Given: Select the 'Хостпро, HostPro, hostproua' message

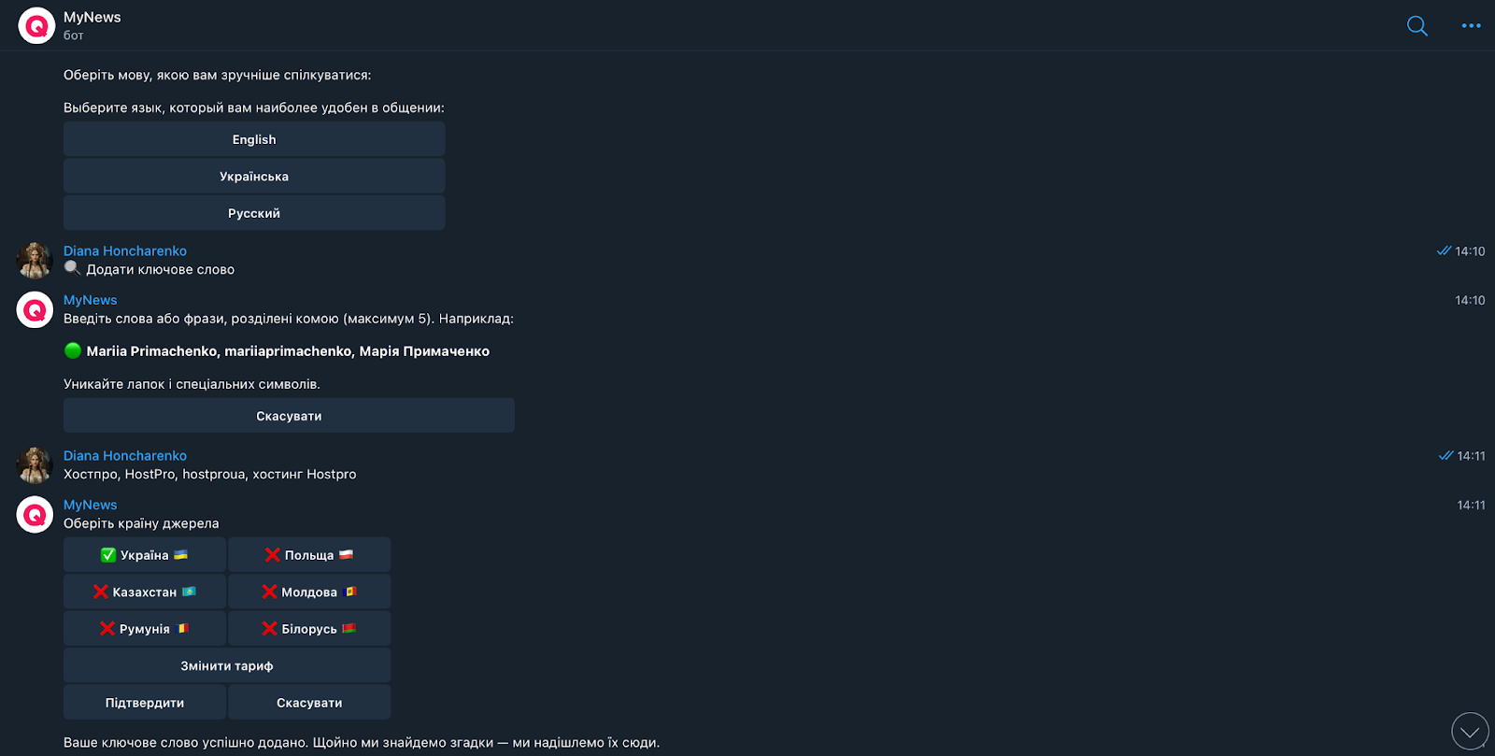Looking at the screenshot, I should (x=210, y=474).
